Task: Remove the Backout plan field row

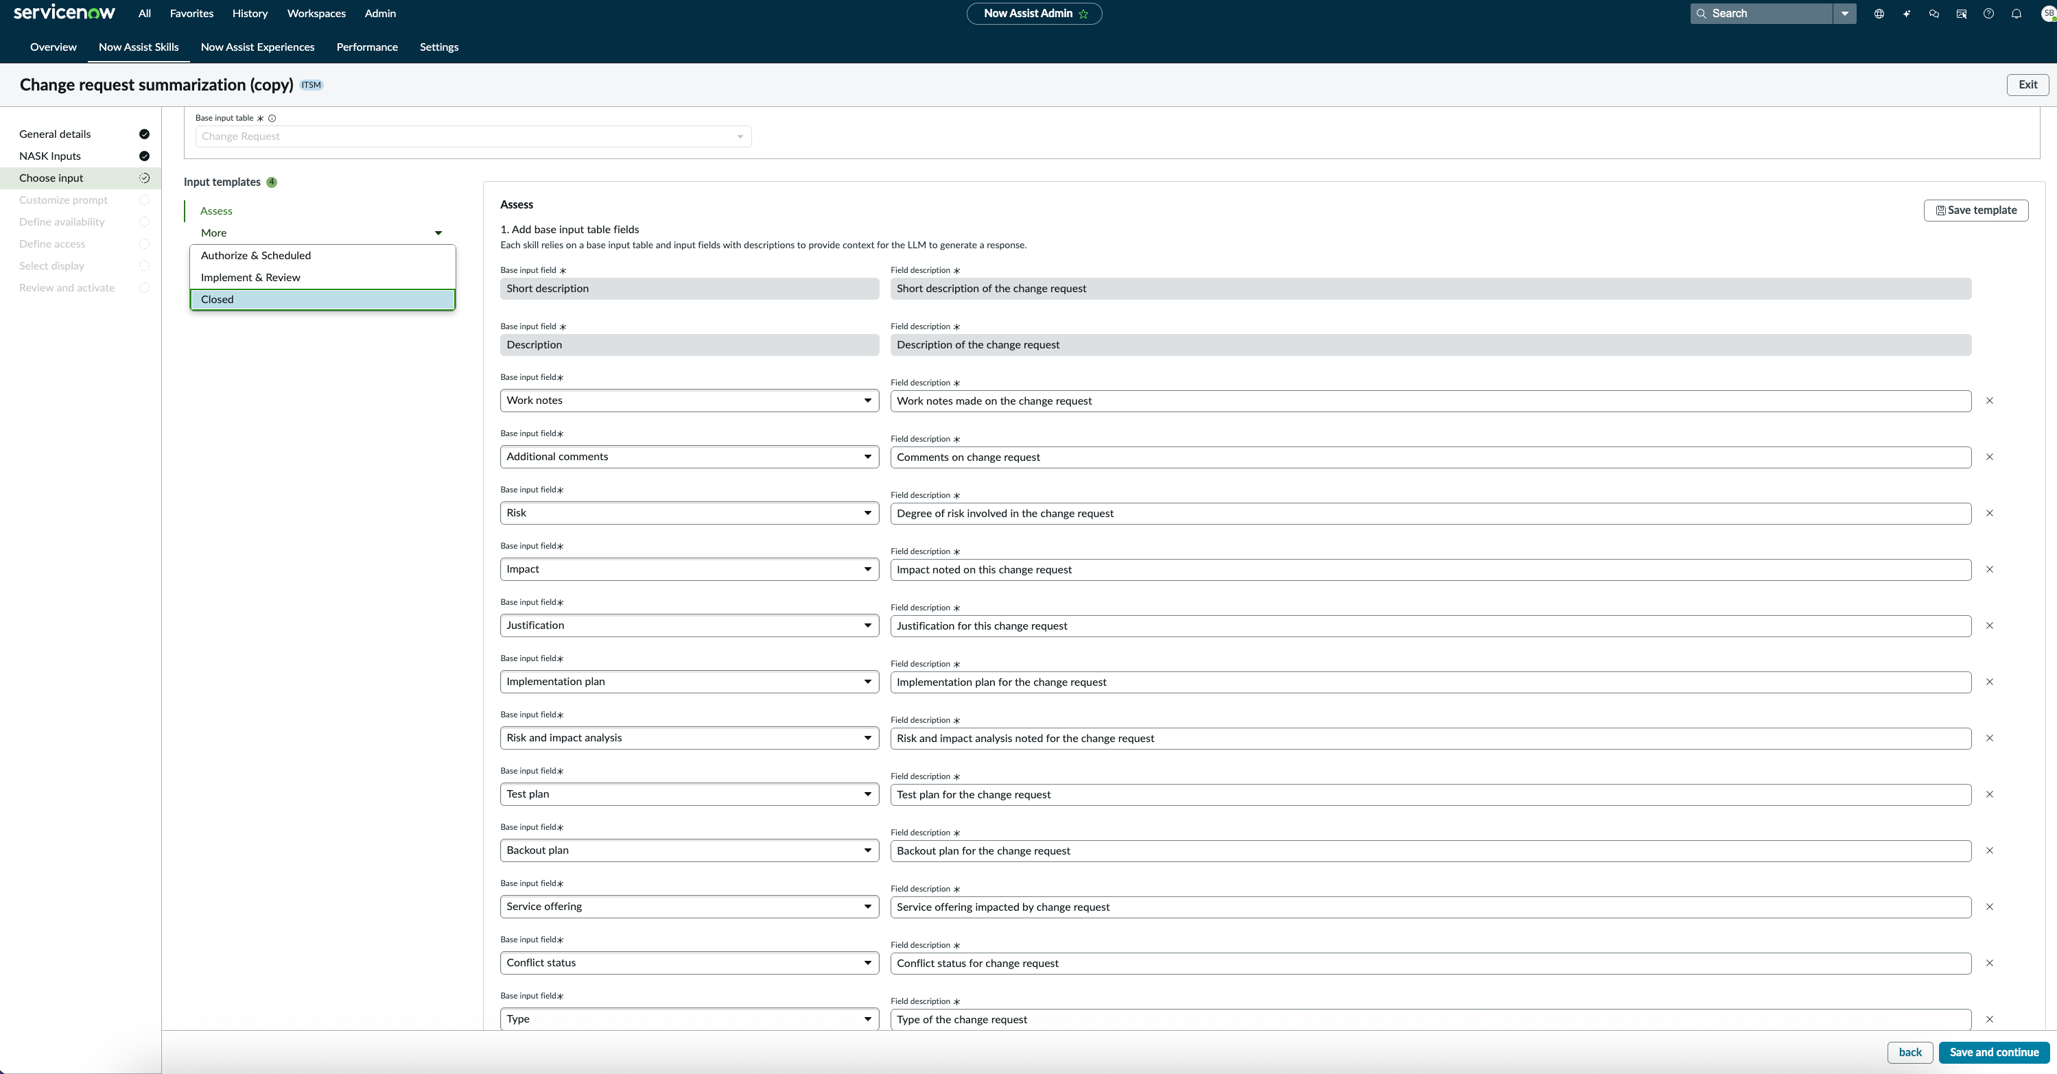Action: (x=1989, y=850)
